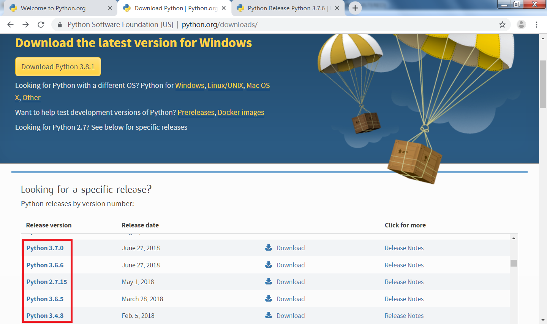Open Release Notes for Python 3.6.5
Viewport: 547px width, 324px height.
404,299
